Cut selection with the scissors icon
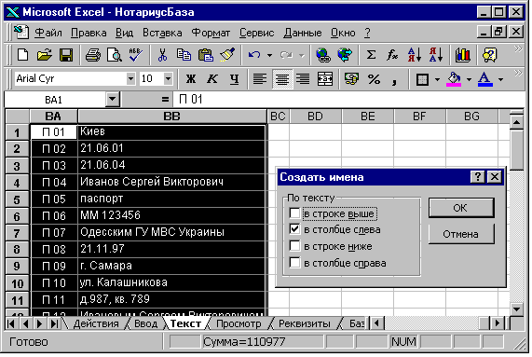Viewport: 532px width, 357px height. 162,55
